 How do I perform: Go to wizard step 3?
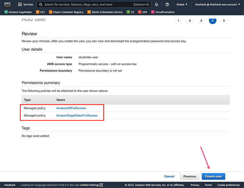point(201,21)
